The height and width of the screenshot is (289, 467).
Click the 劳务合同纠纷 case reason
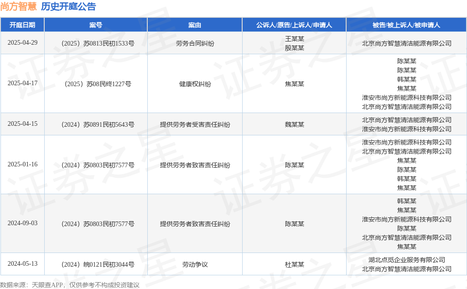tap(195, 43)
